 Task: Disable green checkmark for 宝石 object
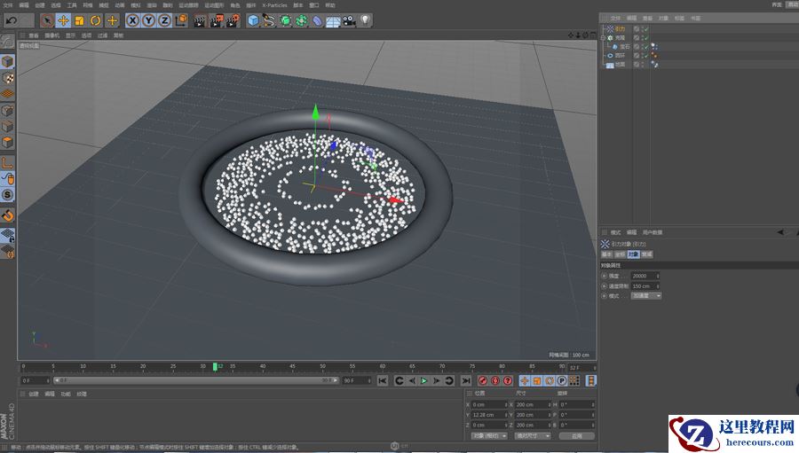645,46
